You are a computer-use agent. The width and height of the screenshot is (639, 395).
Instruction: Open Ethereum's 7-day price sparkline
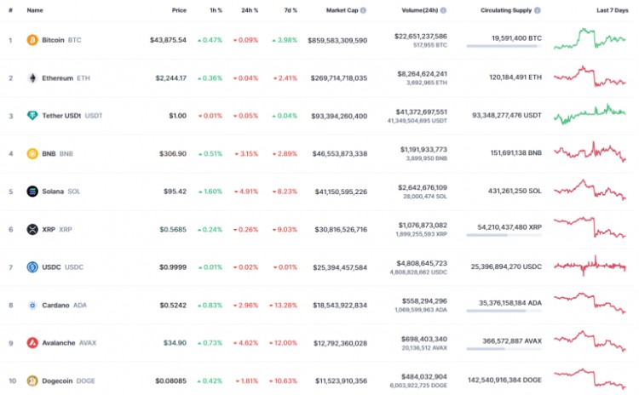pos(590,77)
